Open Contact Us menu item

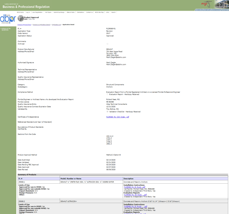89,12
